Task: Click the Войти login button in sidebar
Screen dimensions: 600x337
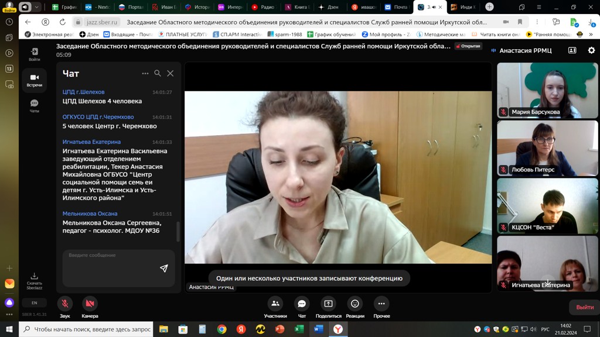Action: pyautogui.click(x=35, y=54)
